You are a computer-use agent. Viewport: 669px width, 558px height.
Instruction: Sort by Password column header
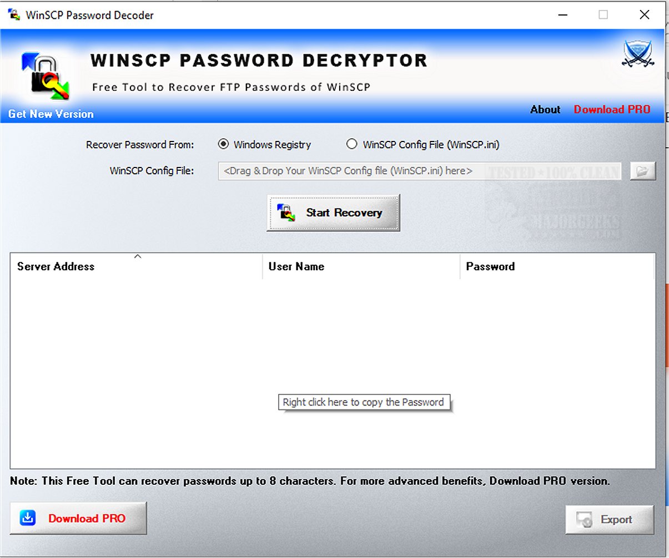tap(557, 266)
